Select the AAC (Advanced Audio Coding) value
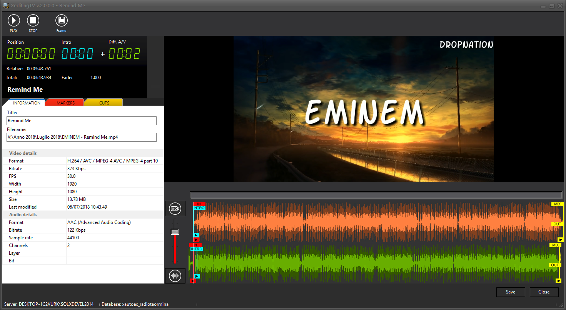Screen dimensions: 566x310 [99, 222]
